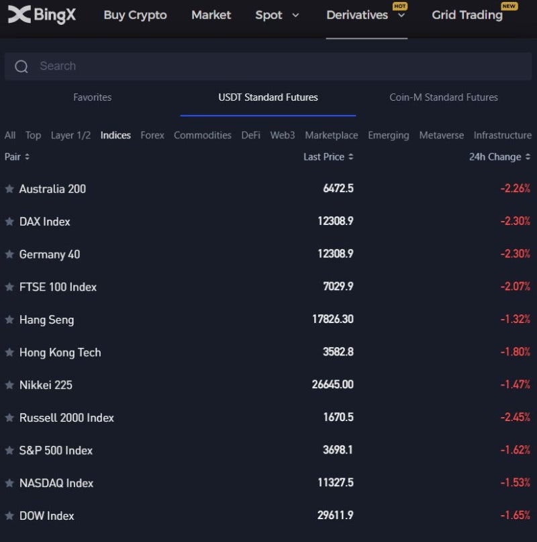Click the search magnifier icon

tap(21, 66)
